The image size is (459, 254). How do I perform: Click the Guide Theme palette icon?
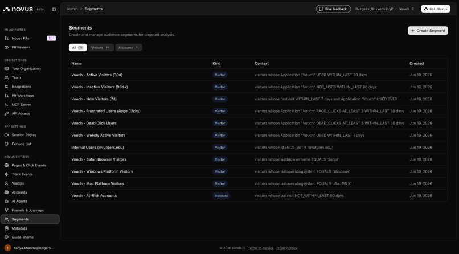tap(6, 237)
